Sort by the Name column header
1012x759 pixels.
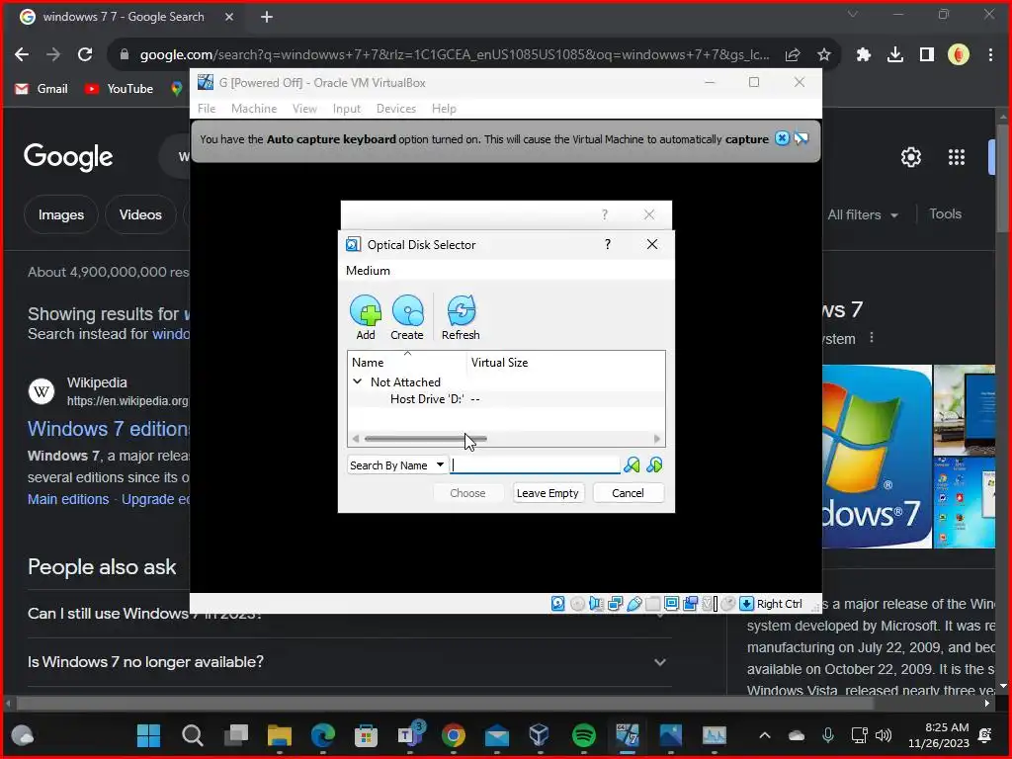pyautogui.click(x=407, y=362)
